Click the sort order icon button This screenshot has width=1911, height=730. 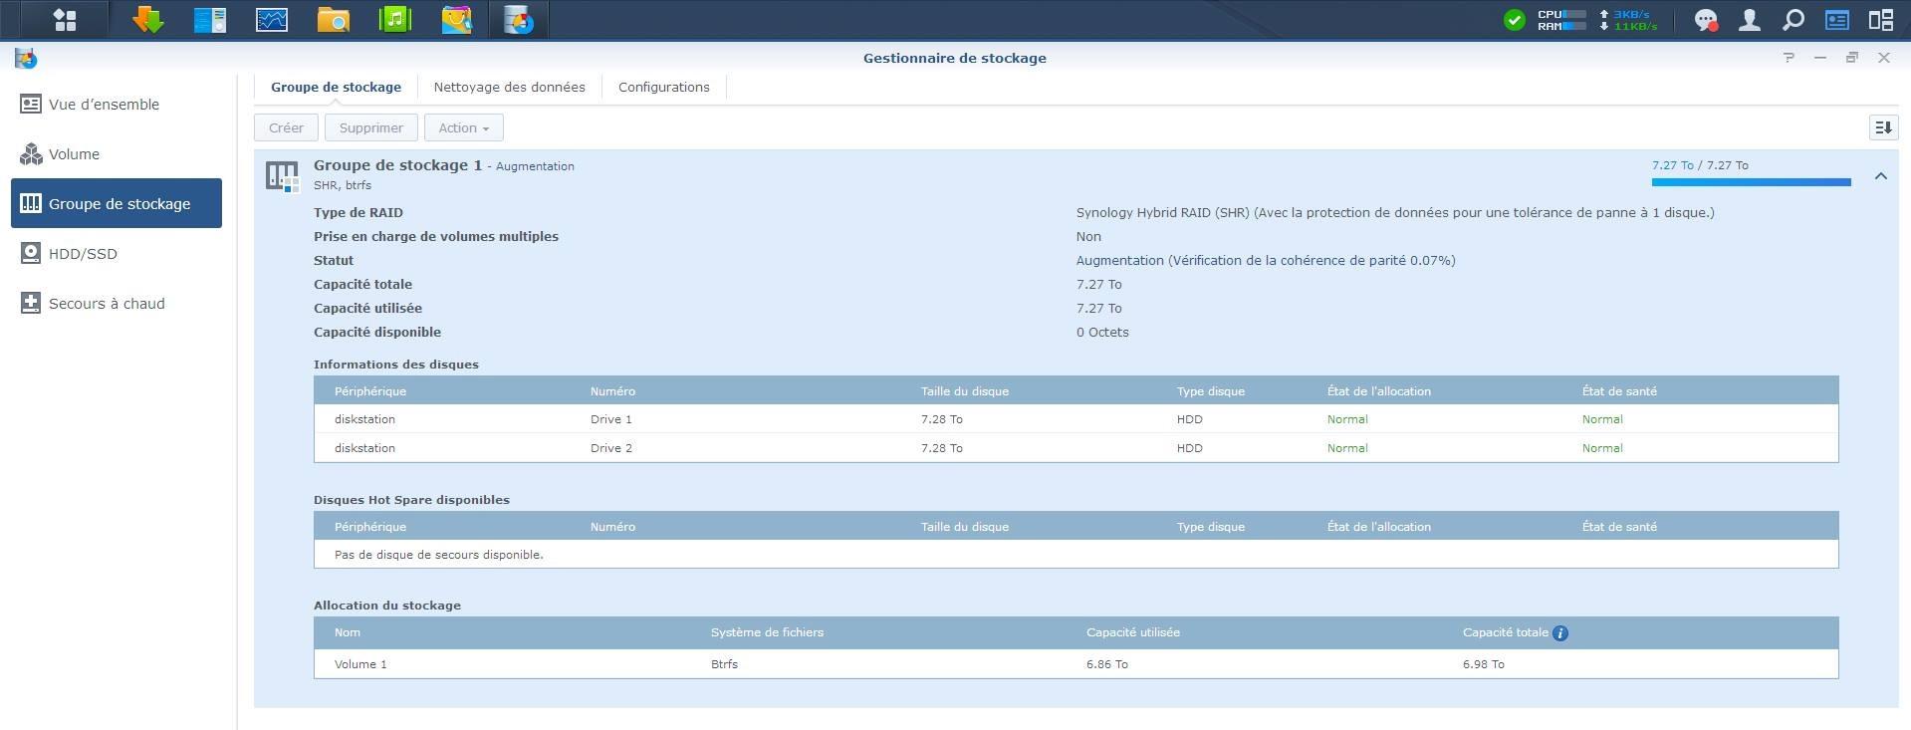point(1883,127)
